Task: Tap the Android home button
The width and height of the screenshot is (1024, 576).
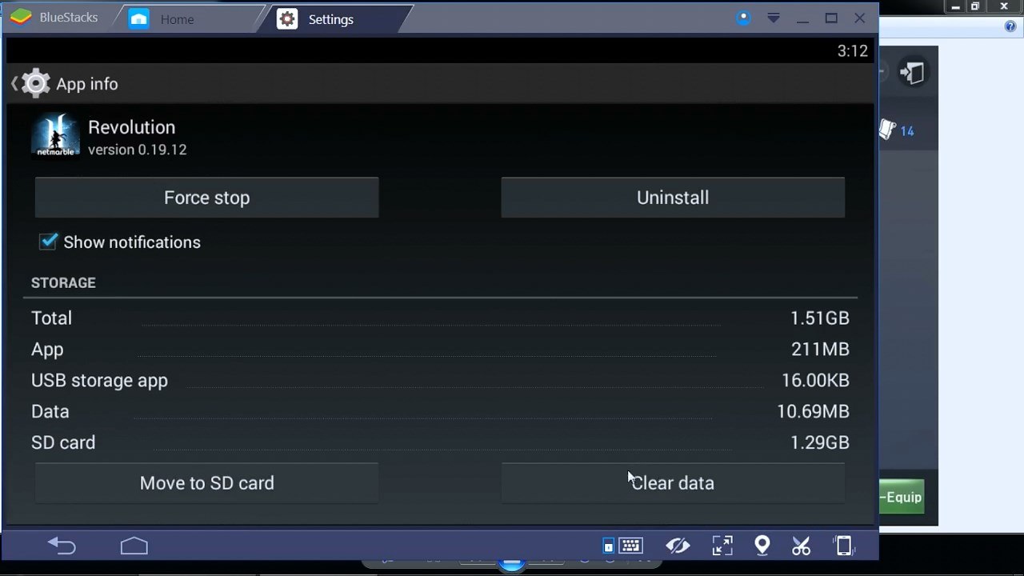Action: [x=134, y=546]
